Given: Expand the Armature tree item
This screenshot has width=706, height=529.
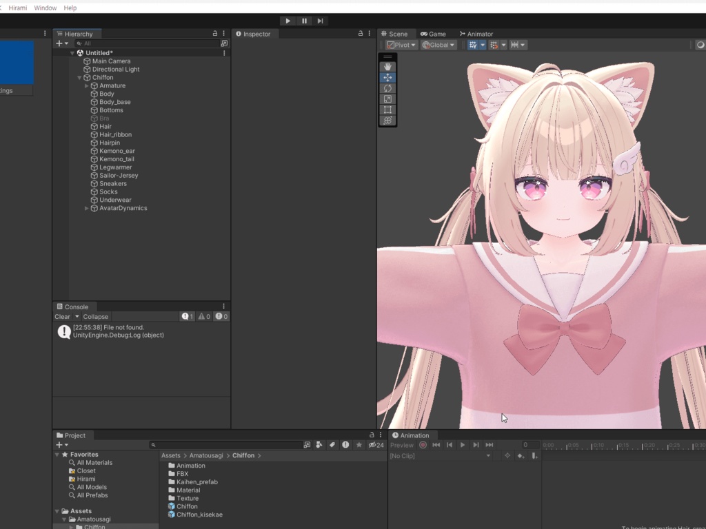Looking at the screenshot, I should pos(85,85).
